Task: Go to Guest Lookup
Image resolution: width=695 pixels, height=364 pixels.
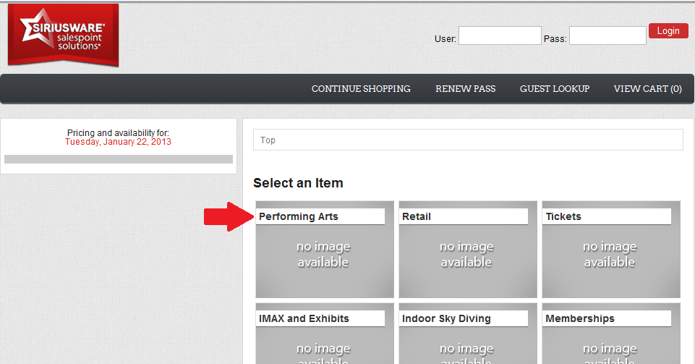Action: (x=554, y=89)
